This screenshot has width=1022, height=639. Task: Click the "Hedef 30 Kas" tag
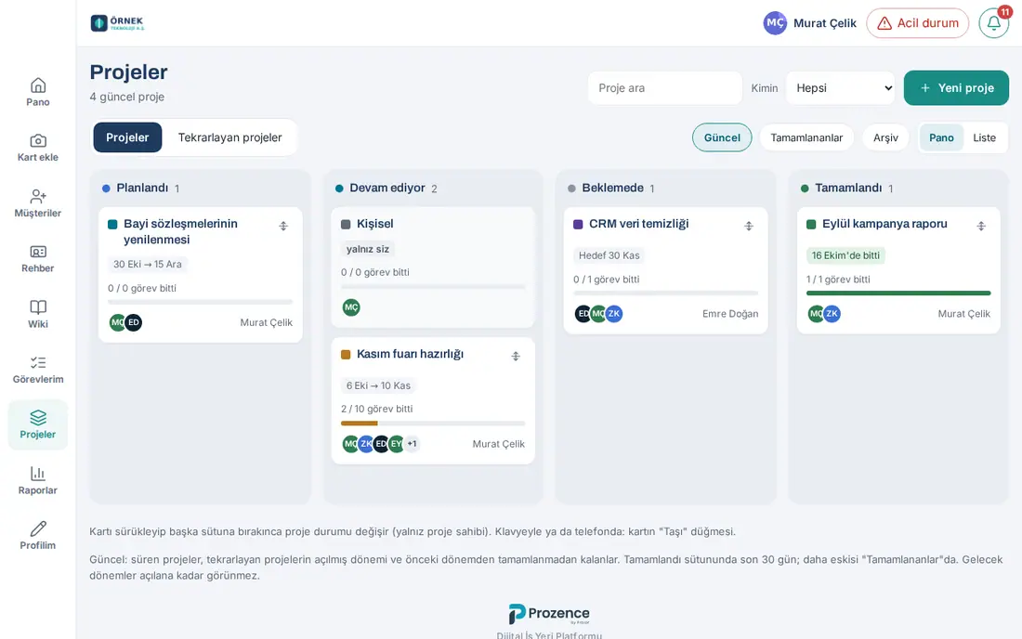(x=609, y=255)
